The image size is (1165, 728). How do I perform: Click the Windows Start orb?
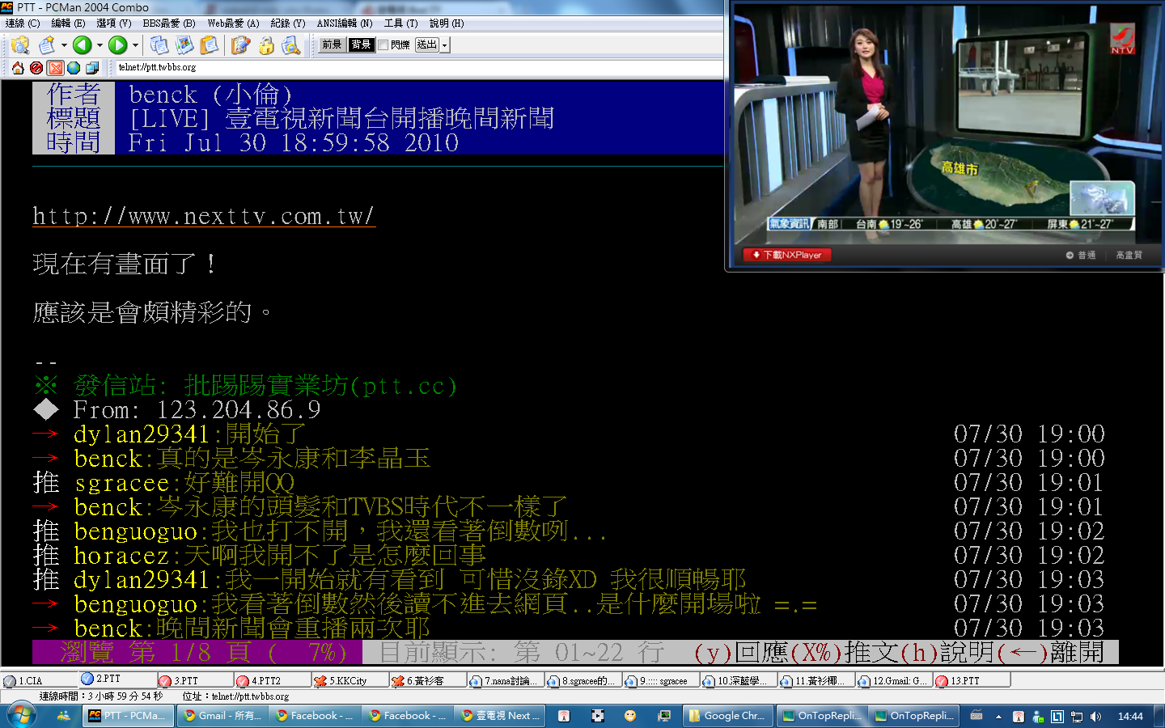pos(21,716)
